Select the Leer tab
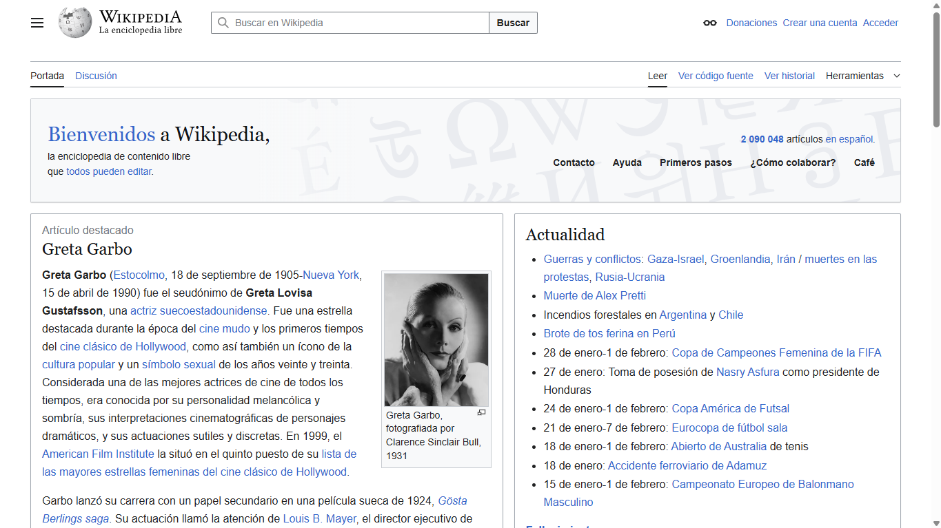Screen dimensions: 941x528 658,76
